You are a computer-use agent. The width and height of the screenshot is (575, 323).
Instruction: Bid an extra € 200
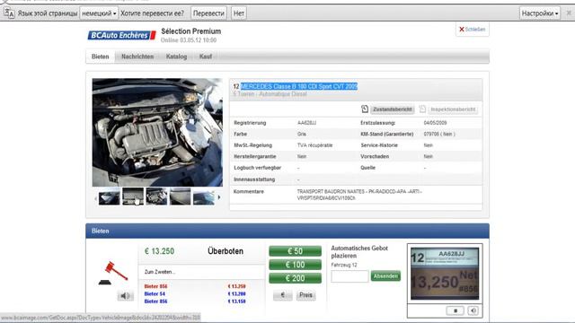point(296,278)
